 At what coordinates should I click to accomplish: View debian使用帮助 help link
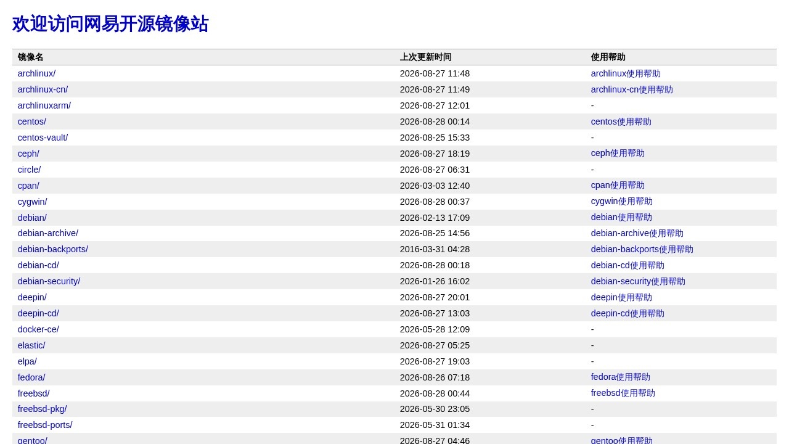(621, 218)
